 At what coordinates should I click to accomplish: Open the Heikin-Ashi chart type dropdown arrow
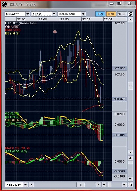[x=83, y=14]
